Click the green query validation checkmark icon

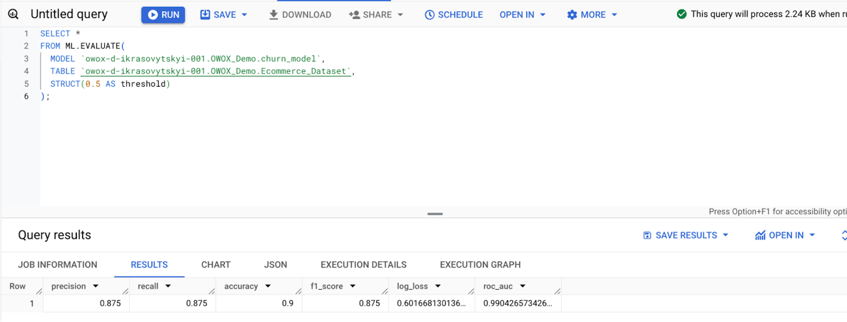click(x=681, y=14)
